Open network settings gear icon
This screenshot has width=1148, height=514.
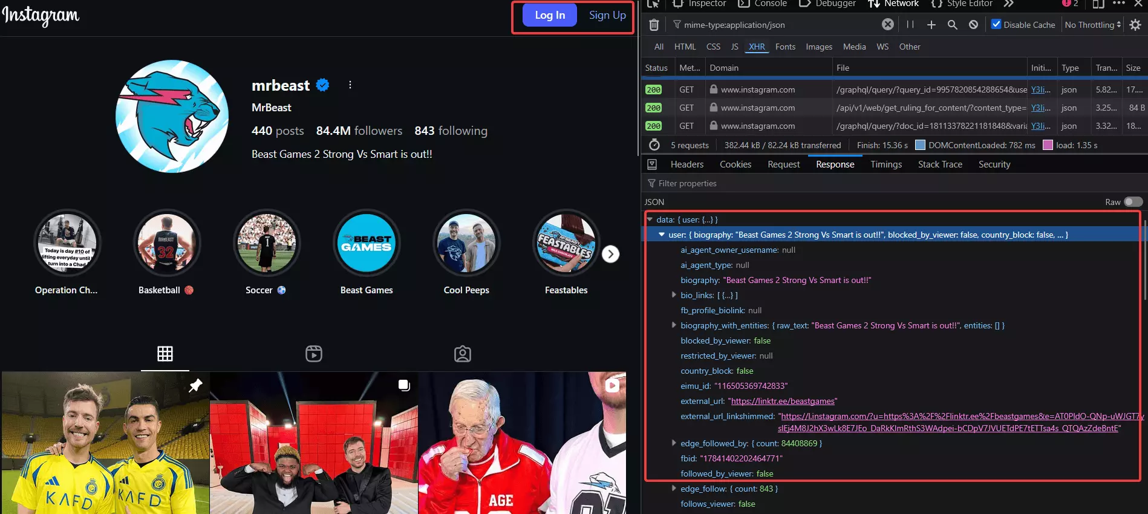pos(1135,25)
